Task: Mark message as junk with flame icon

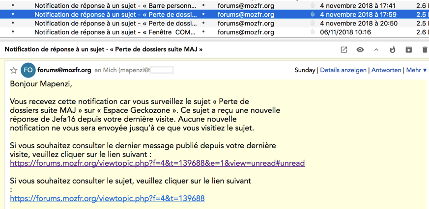Action: click(393, 50)
